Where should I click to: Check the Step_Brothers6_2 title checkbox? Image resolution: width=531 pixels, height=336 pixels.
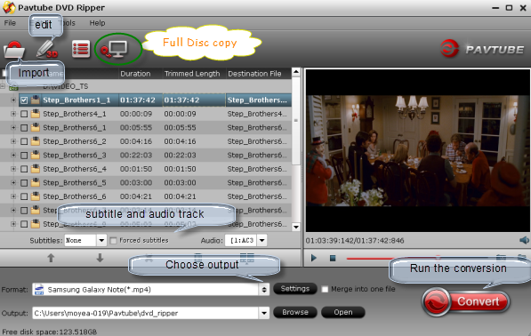[24, 141]
